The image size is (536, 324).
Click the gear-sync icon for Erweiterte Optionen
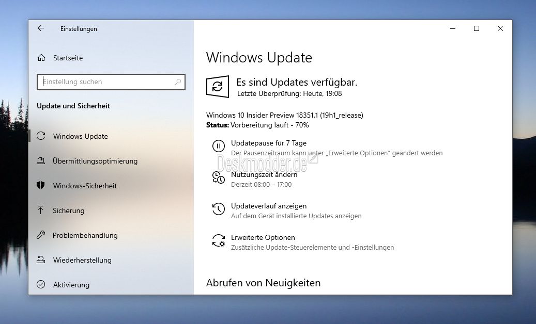(x=219, y=240)
